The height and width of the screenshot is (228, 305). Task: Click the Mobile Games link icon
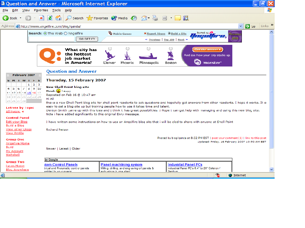tap(110, 33)
